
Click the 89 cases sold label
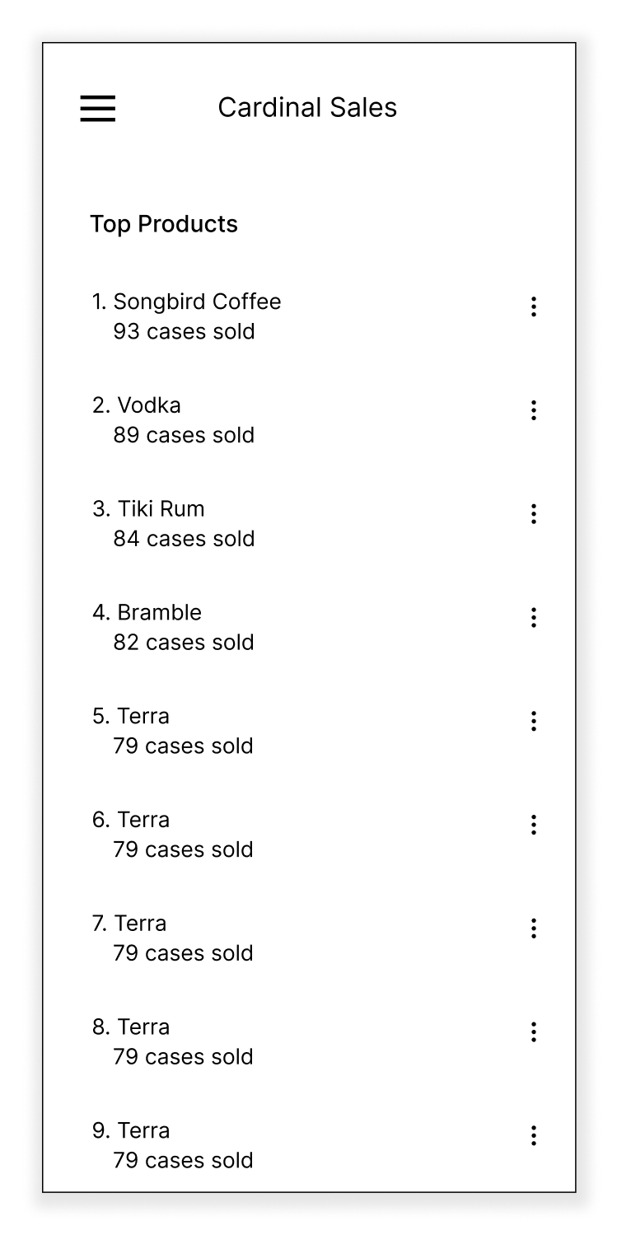click(x=184, y=435)
